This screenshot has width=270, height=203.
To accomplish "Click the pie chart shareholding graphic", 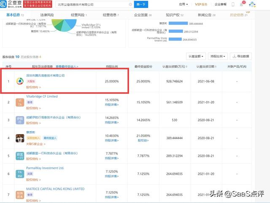I will [x=64, y=25].
